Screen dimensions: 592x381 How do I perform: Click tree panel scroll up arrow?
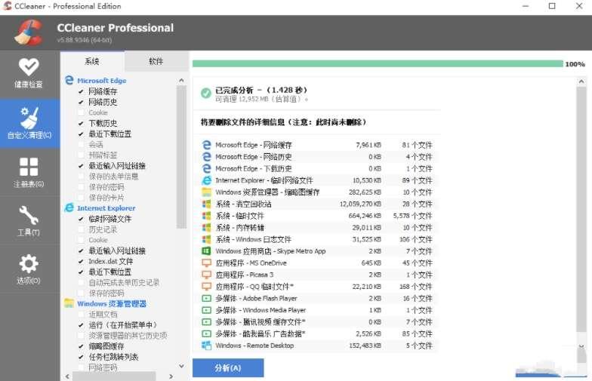(181, 80)
